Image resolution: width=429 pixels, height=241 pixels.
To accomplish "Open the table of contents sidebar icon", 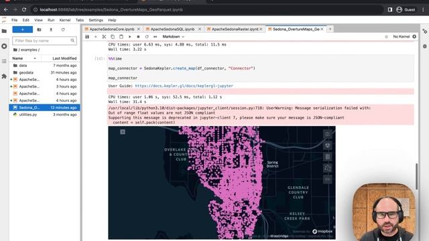I will coord(4,61).
